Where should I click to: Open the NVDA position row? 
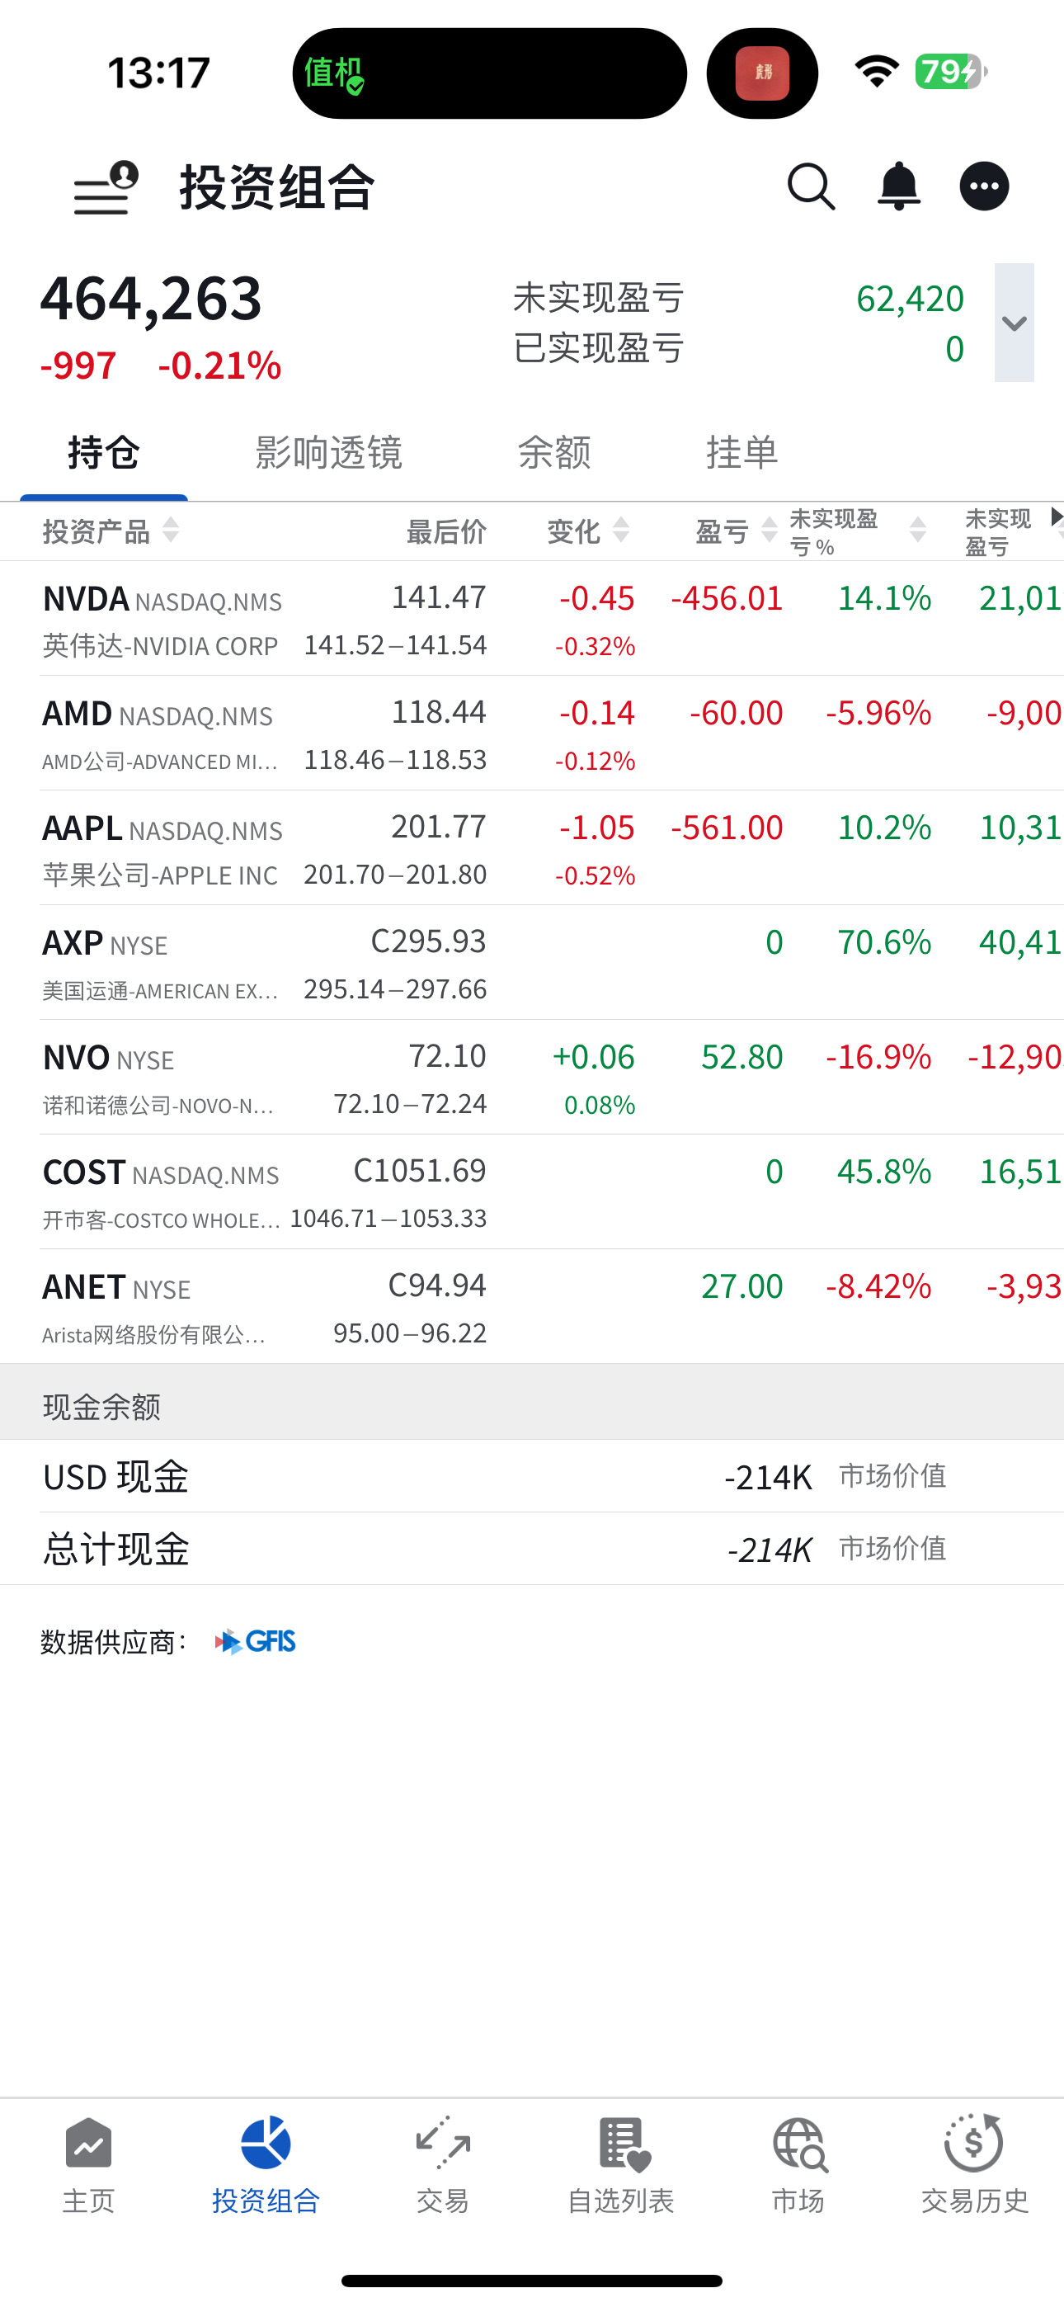[532, 620]
